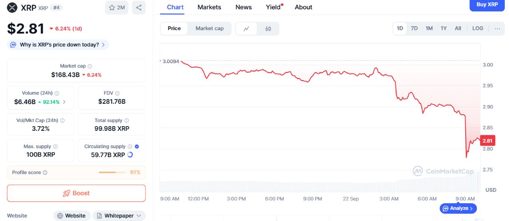
Task: Click the AI icon in price-down prompt
Action: [13, 44]
